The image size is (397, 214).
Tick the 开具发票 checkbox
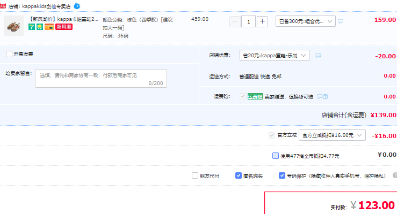9,54
